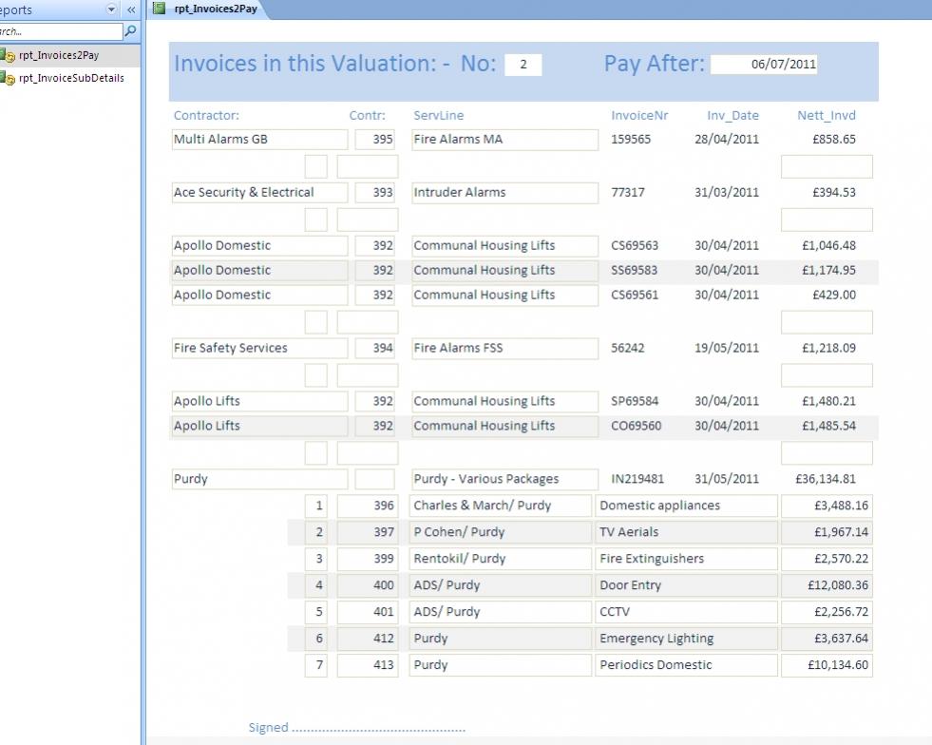
Task: Click the ServLine column header
Action: pos(439,115)
